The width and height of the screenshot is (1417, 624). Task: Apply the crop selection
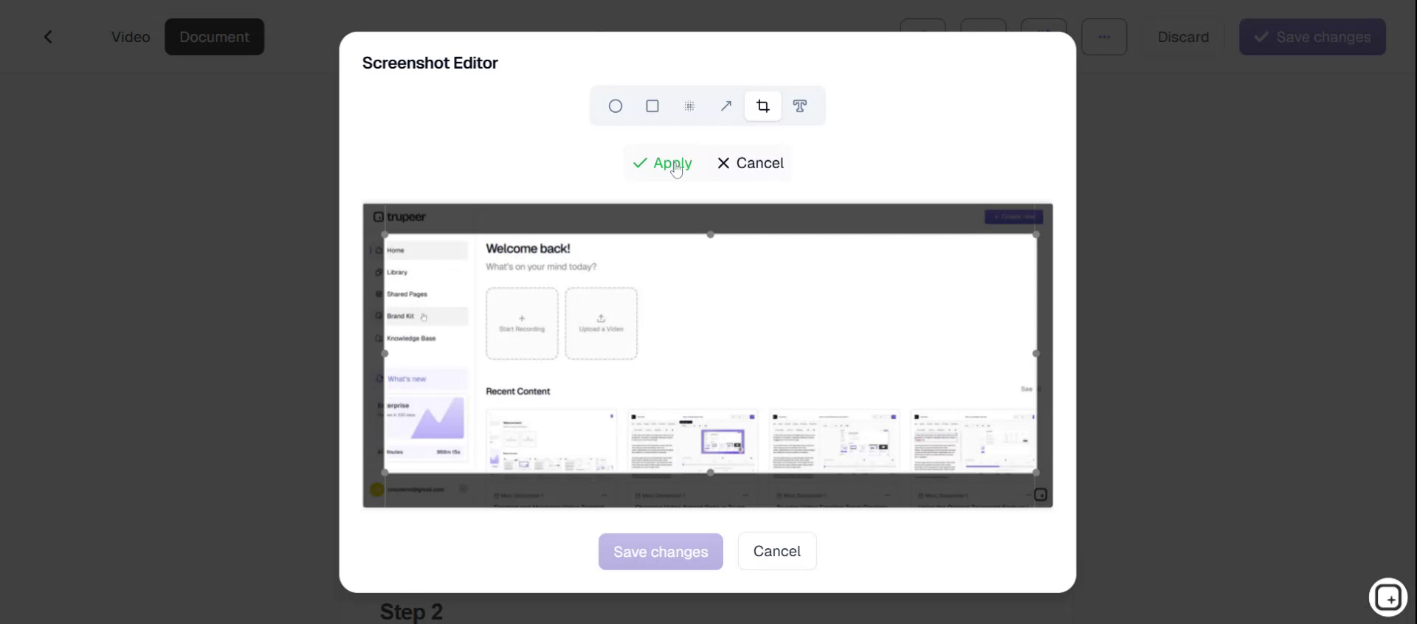point(663,163)
